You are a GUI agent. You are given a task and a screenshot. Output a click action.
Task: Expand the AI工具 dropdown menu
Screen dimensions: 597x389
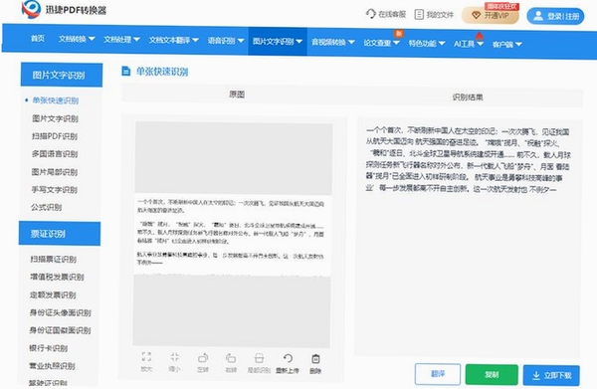pyautogui.click(x=469, y=44)
